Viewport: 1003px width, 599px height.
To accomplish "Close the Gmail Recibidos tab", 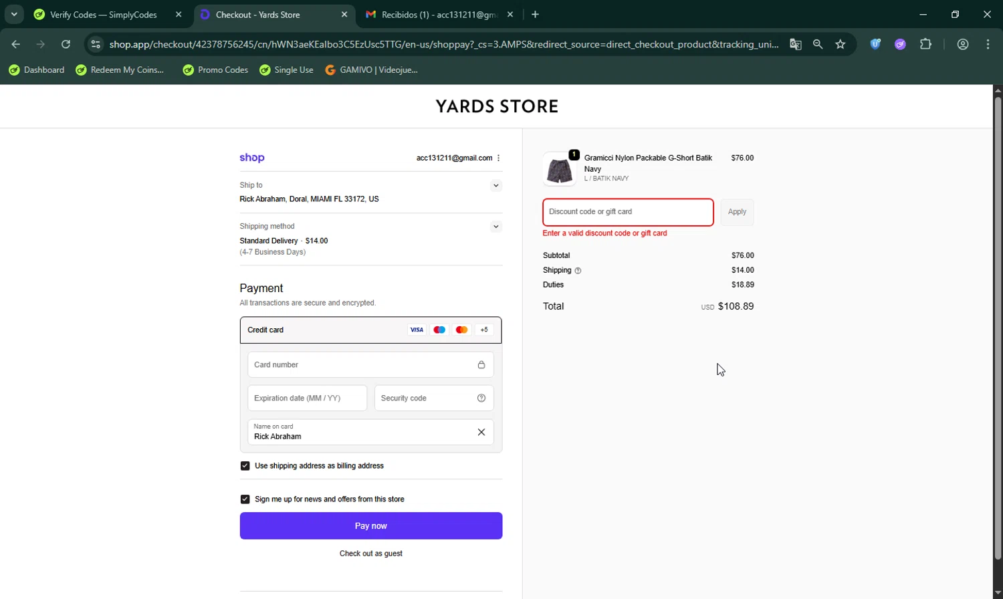I will click(510, 14).
